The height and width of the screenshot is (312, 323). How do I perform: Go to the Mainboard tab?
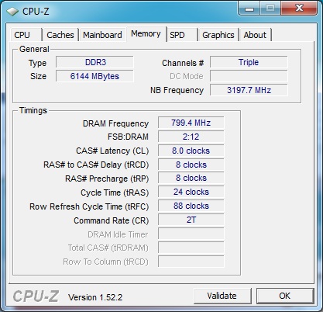(x=102, y=35)
